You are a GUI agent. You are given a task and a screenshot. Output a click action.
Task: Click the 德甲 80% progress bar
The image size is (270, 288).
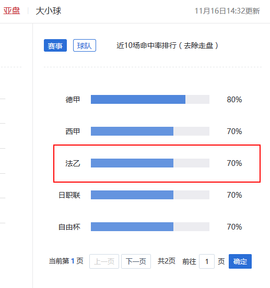coord(150,99)
